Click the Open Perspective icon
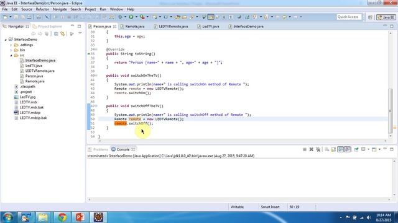This screenshot has height=223, width=398. tap(370, 17)
